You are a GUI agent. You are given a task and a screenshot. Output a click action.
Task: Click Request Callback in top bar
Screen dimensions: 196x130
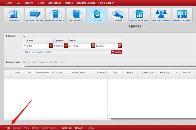(86, 3)
